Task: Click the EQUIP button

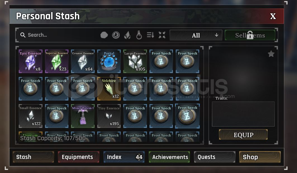Action: tap(243, 135)
